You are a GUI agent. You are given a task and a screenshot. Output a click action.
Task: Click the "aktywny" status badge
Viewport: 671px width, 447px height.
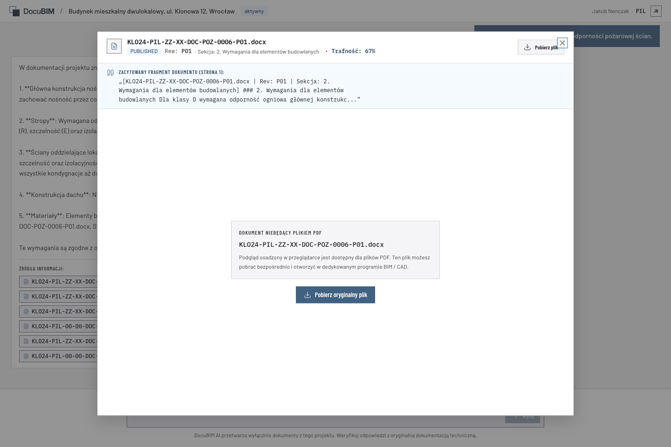click(x=254, y=11)
